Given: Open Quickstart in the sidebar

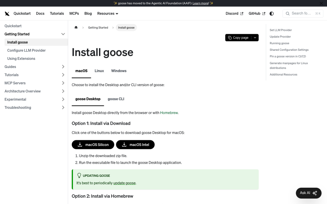Looking at the screenshot, I should point(13,26).
